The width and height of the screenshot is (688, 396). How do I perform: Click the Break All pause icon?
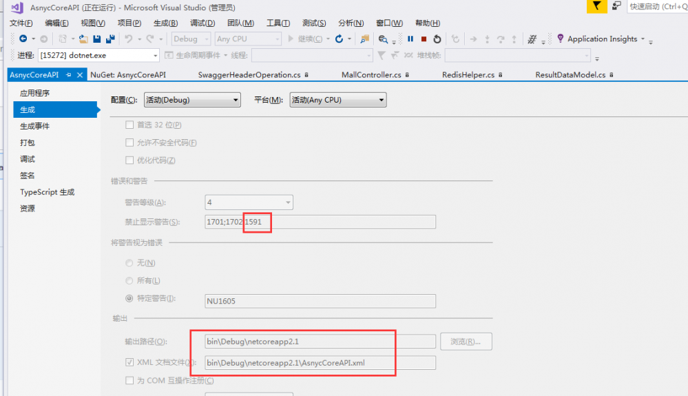pyautogui.click(x=410, y=39)
